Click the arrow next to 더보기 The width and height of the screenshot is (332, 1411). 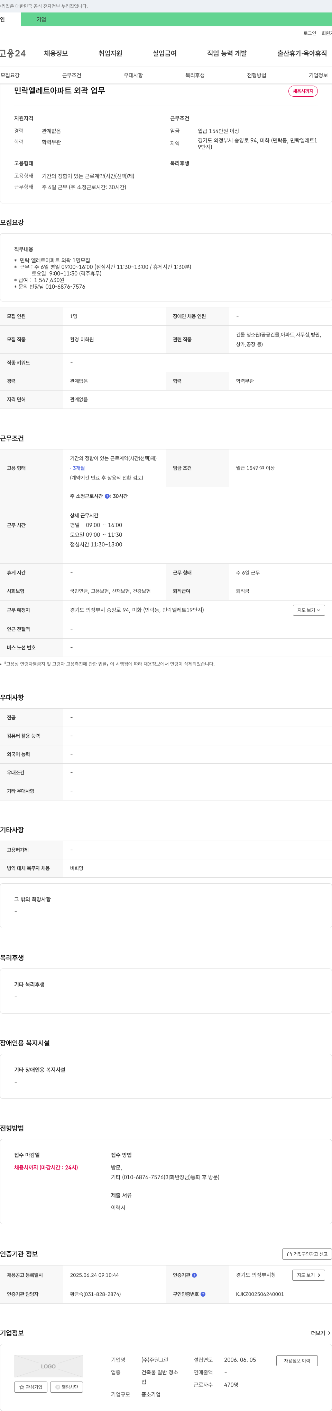[329, 1333]
